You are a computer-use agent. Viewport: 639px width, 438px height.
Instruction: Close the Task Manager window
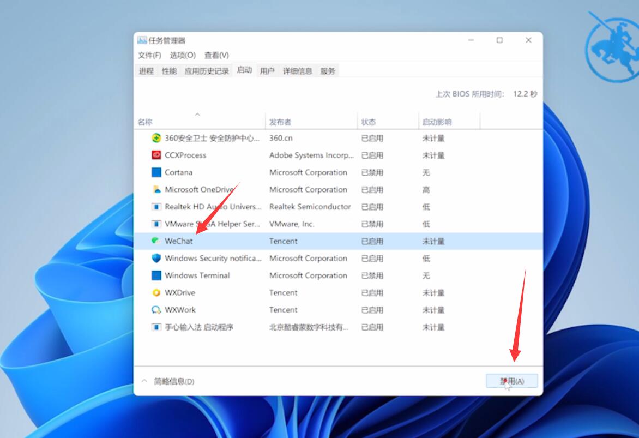tap(528, 40)
